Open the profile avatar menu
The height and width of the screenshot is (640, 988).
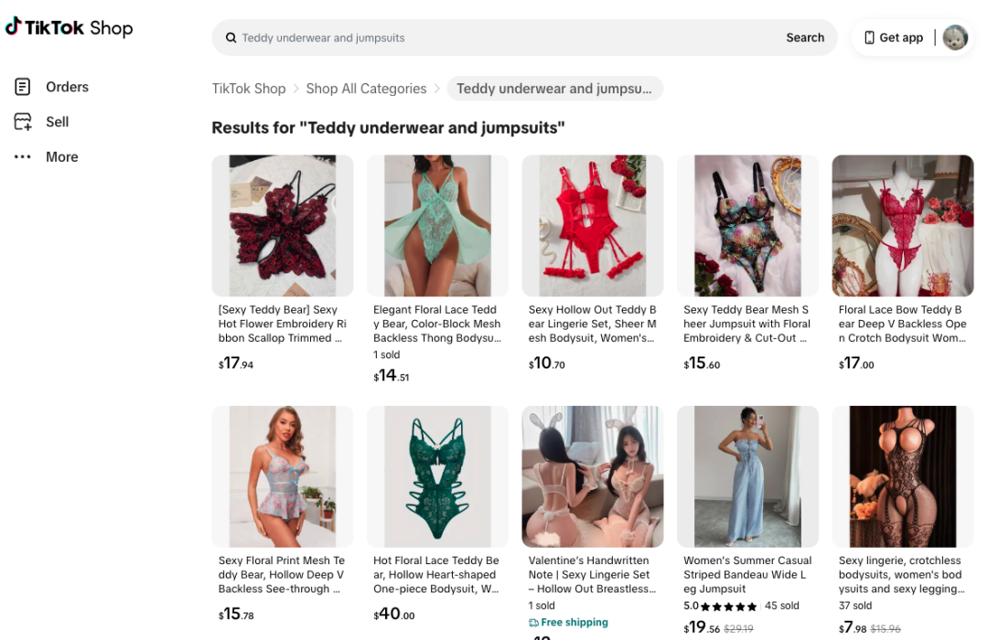coord(955,37)
